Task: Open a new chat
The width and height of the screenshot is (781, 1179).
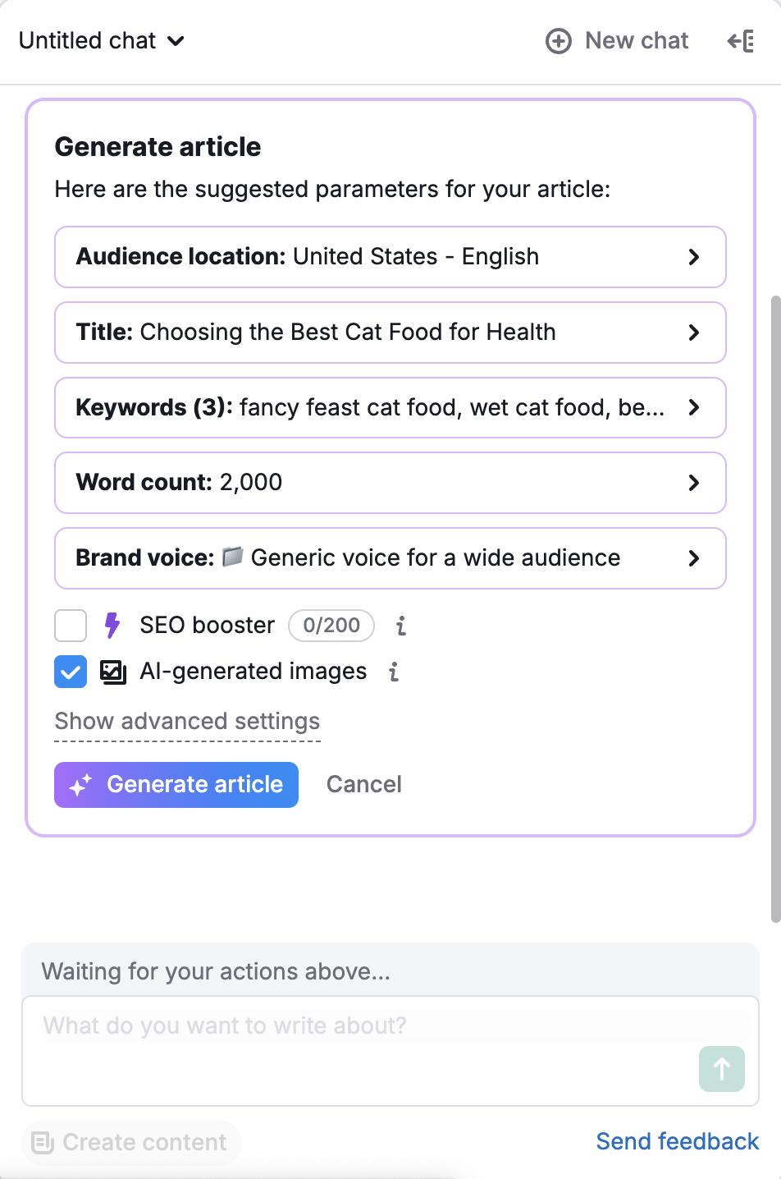Action: point(617,40)
